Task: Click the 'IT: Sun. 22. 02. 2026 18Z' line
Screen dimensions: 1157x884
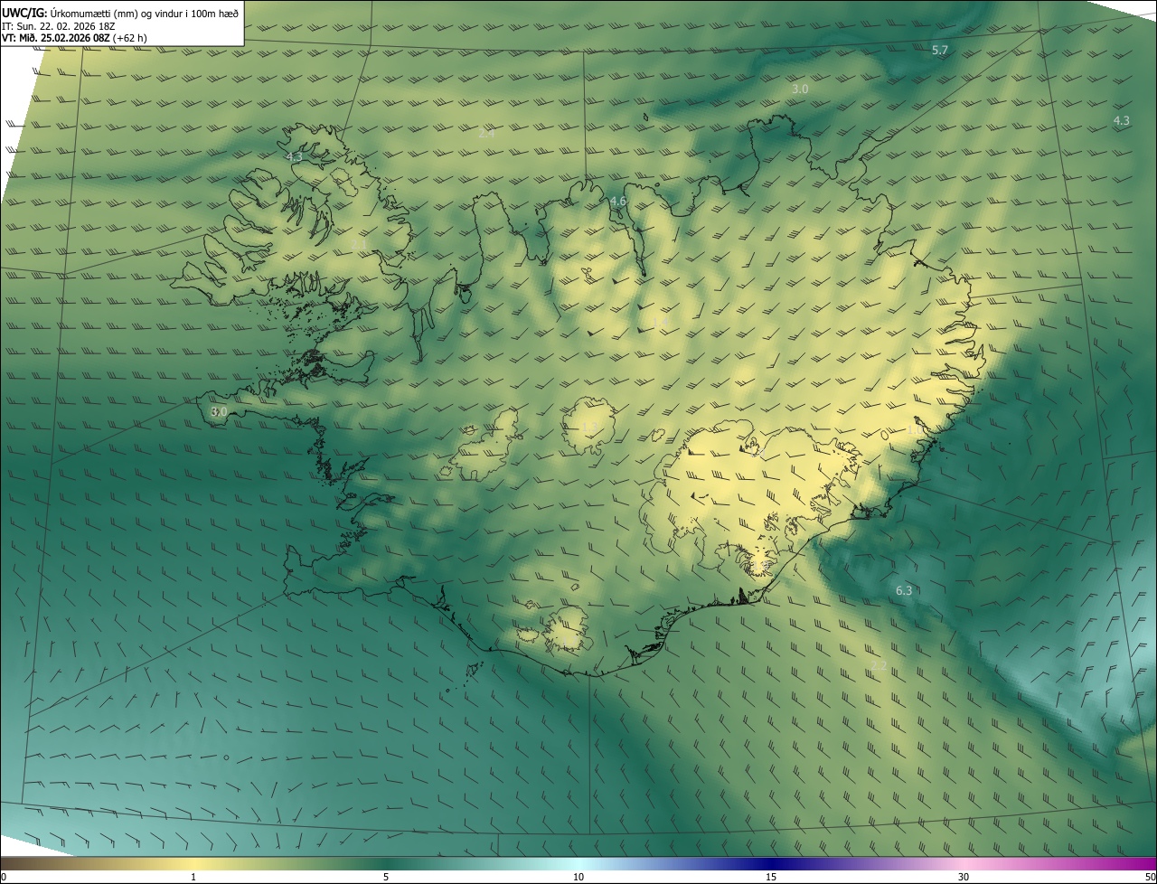Action: tap(58, 26)
